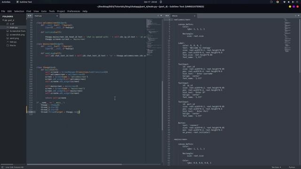
Task: Collapse the part_4 folder in sidebar
Action: pyautogui.click(x=3, y=20)
